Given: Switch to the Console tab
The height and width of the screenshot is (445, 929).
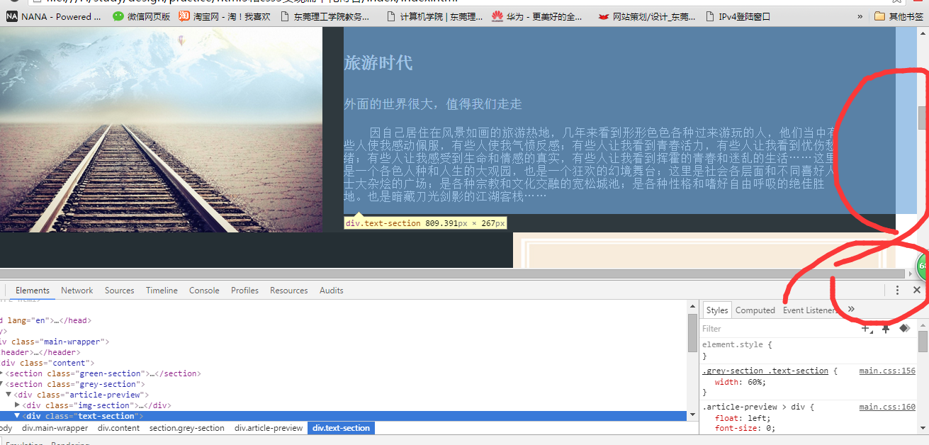Looking at the screenshot, I should pyautogui.click(x=204, y=291).
